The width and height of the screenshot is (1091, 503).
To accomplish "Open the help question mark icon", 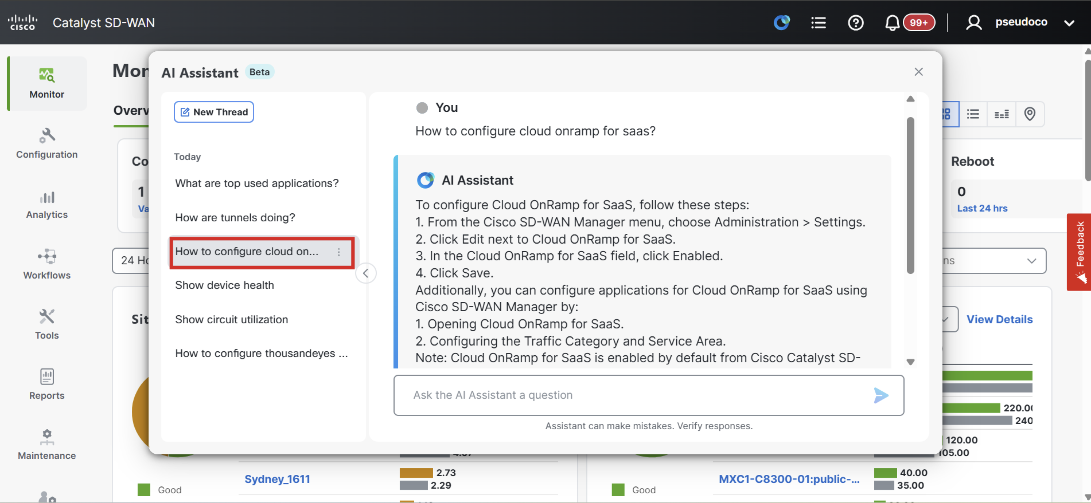I will click(x=855, y=22).
